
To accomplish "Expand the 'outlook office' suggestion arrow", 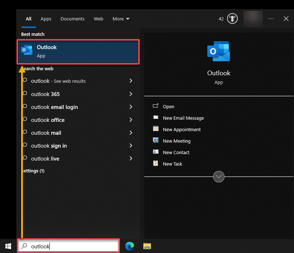I will [131, 120].
